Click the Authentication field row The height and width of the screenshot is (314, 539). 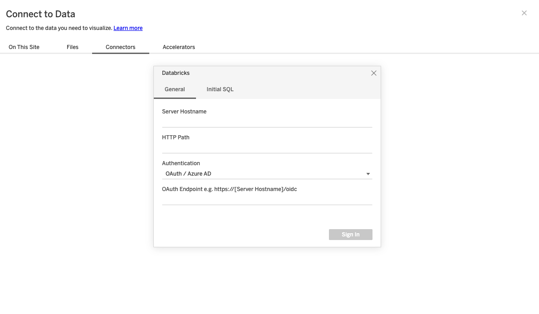tap(267, 168)
